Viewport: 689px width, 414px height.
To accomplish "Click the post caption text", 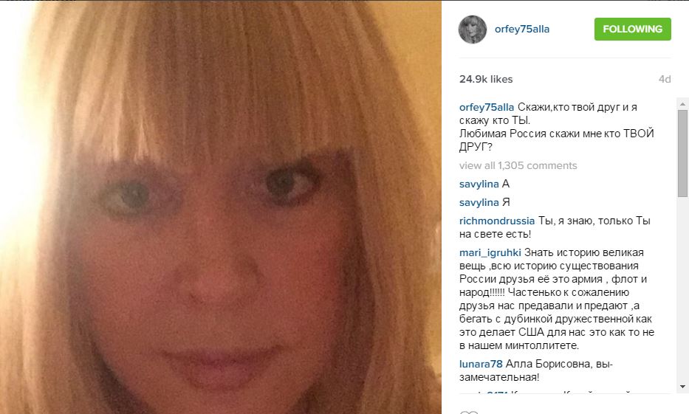I will 557,127.
